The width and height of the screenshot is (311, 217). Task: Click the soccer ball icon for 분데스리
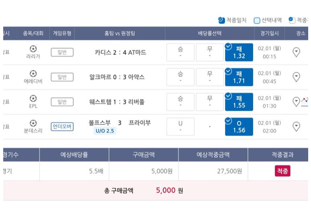(x=33, y=123)
